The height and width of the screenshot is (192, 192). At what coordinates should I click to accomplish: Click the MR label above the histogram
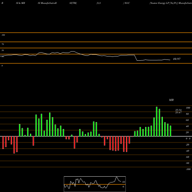[x=171, y=100]
